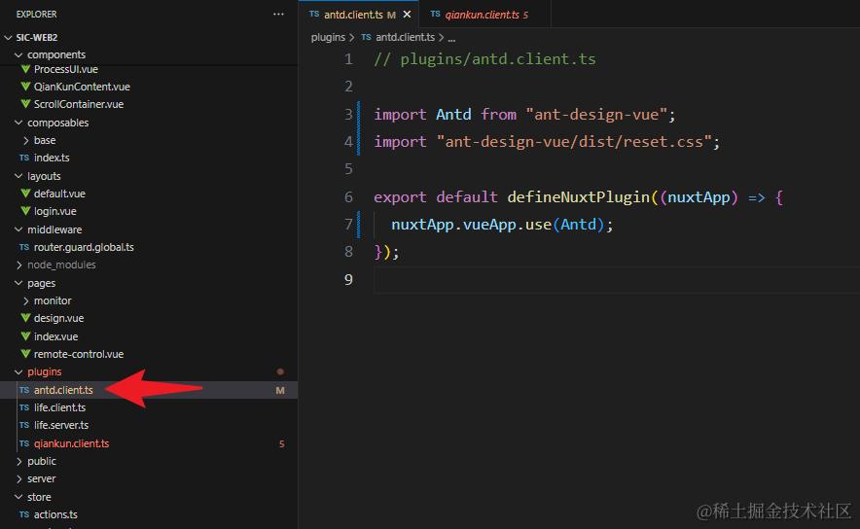Open design.vue page file

(x=58, y=319)
